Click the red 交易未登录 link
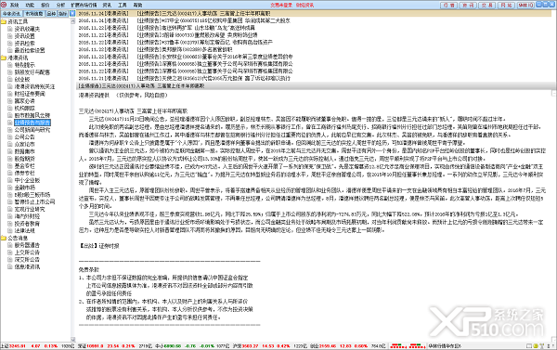 [x=281, y=5]
